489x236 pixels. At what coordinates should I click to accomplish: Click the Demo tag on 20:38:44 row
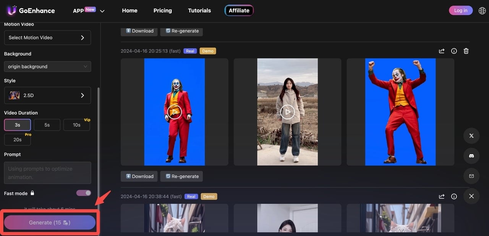[x=209, y=197]
